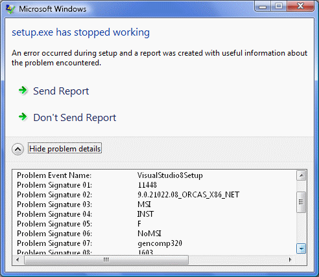Click the 'Microsoft Windows' title text

53,9
